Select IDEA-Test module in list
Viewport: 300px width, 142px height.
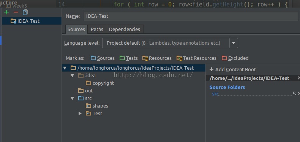click(32, 21)
